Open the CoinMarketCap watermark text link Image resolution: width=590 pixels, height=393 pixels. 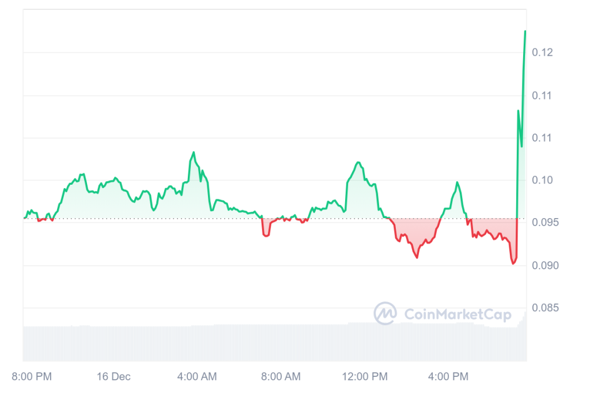pyautogui.click(x=449, y=314)
